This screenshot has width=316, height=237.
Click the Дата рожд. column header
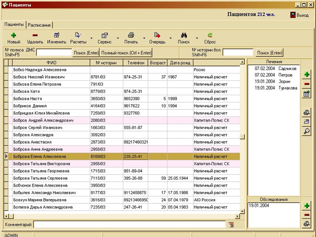click(x=180, y=63)
